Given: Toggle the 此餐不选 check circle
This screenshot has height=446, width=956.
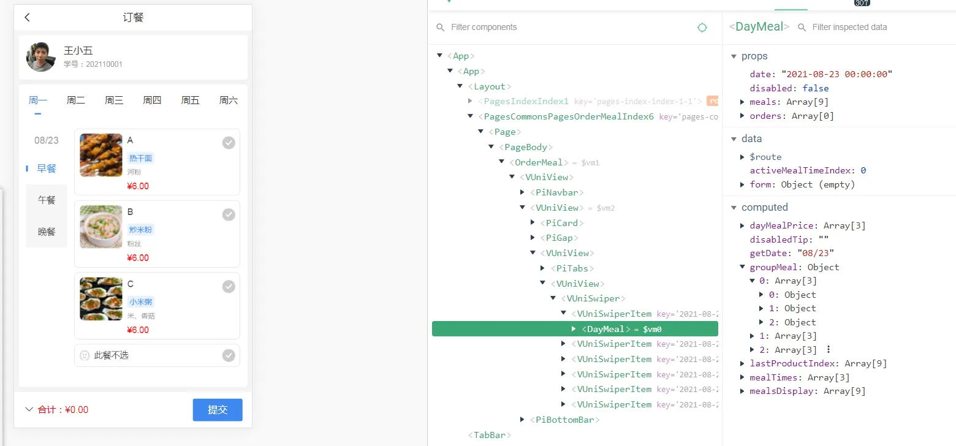Looking at the screenshot, I should click(229, 355).
